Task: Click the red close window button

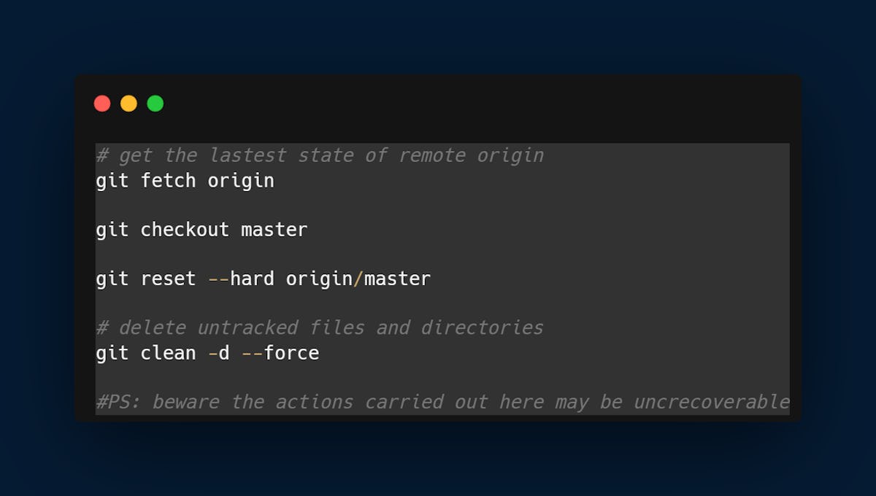Action: point(102,104)
